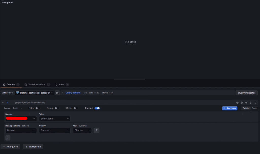Disable the Preview toggle
The height and width of the screenshot is (154, 260).
point(97,108)
